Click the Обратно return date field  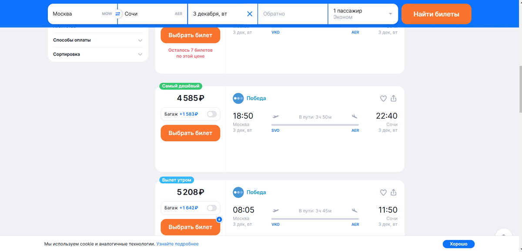coord(292,14)
